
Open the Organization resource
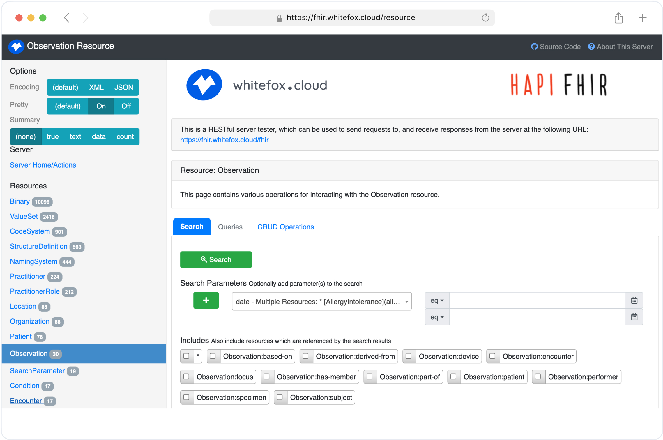coord(29,321)
